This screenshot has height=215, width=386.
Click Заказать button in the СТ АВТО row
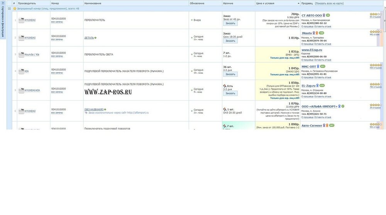pyautogui.click(x=230, y=23)
